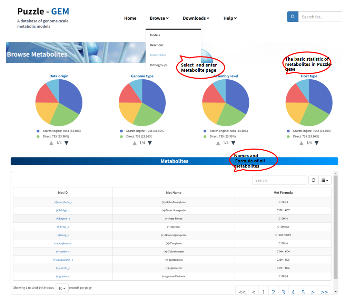
Task: Expand the Help dropdown menu
Action: coord(230,18)
